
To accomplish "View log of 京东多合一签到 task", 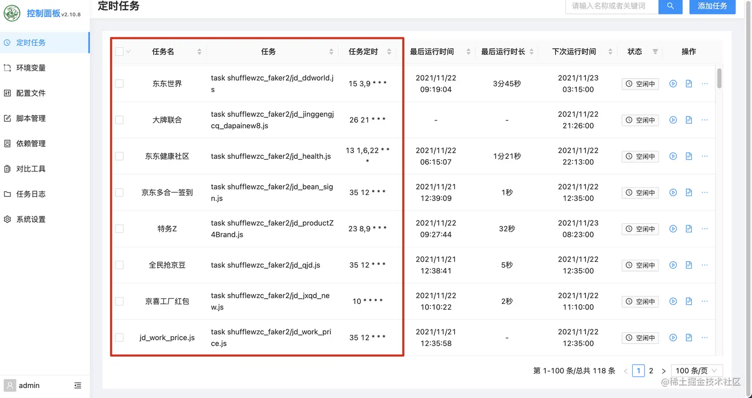I will coord(689,193).
